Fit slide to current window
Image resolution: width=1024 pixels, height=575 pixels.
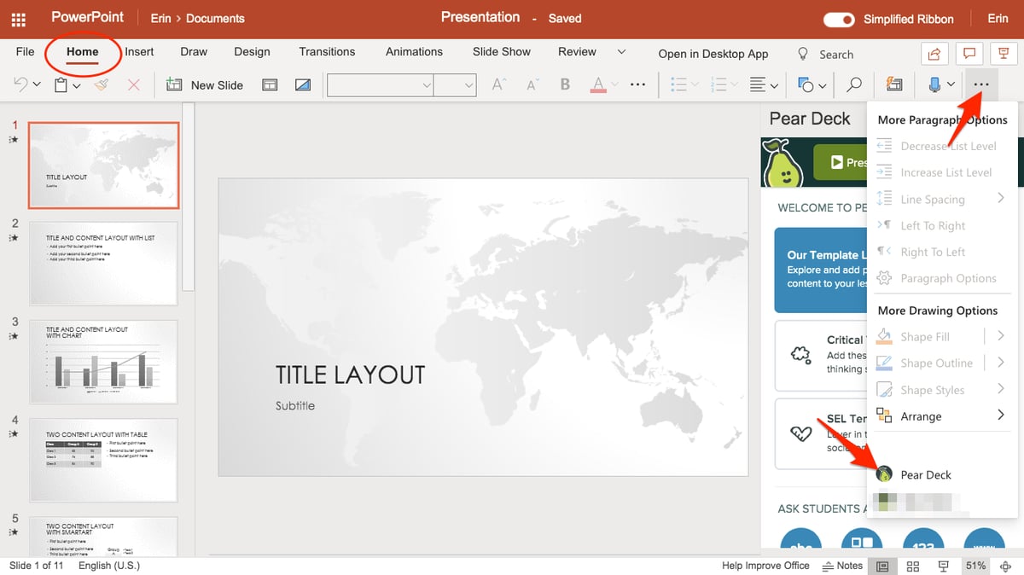pyautogui.click(x=1004, y=566)
